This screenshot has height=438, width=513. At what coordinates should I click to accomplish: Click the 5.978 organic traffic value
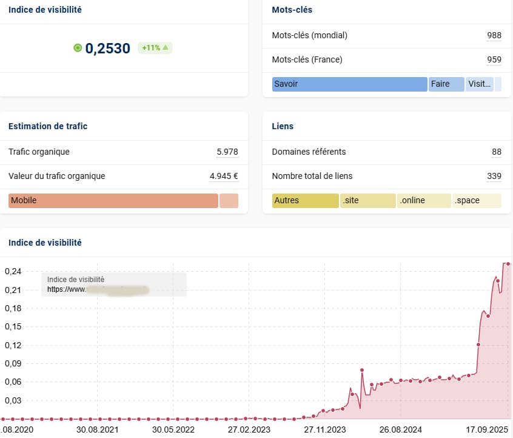click(x=227, y=152)
